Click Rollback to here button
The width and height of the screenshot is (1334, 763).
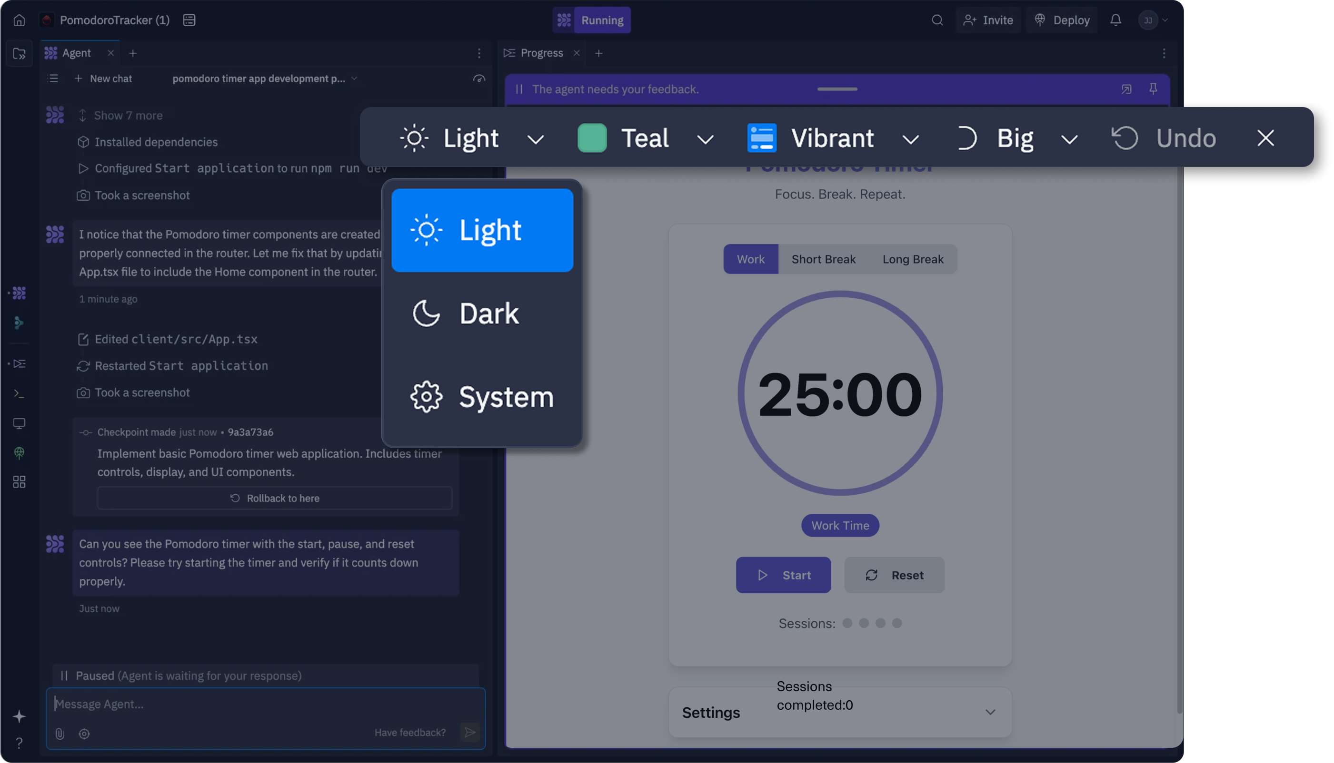275,499
